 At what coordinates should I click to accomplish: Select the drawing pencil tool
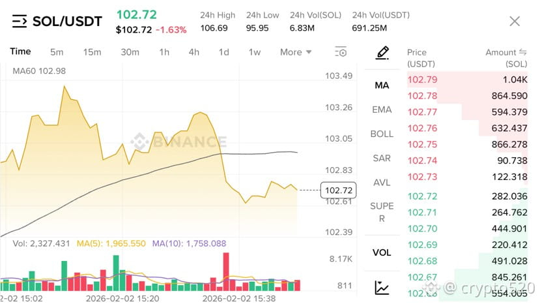[382, 52]
